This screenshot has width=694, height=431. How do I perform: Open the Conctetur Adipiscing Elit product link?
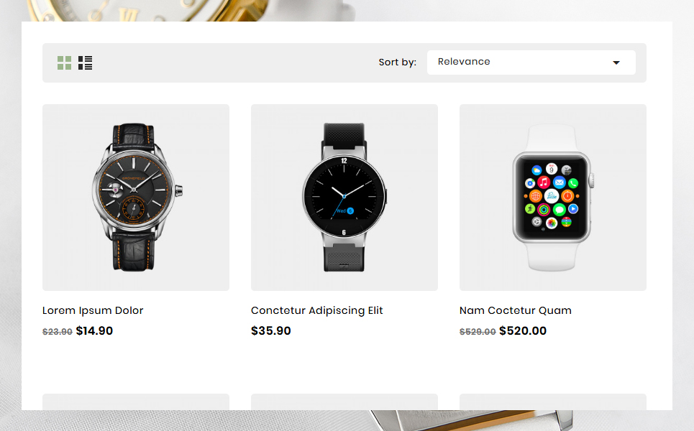(317, 310)
